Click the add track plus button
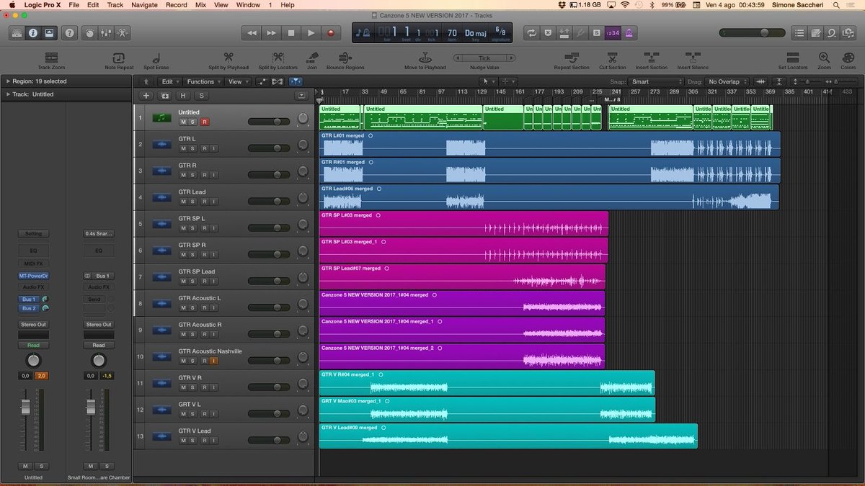Viewport: 865px width, 486px height. [x=146, y=95]
